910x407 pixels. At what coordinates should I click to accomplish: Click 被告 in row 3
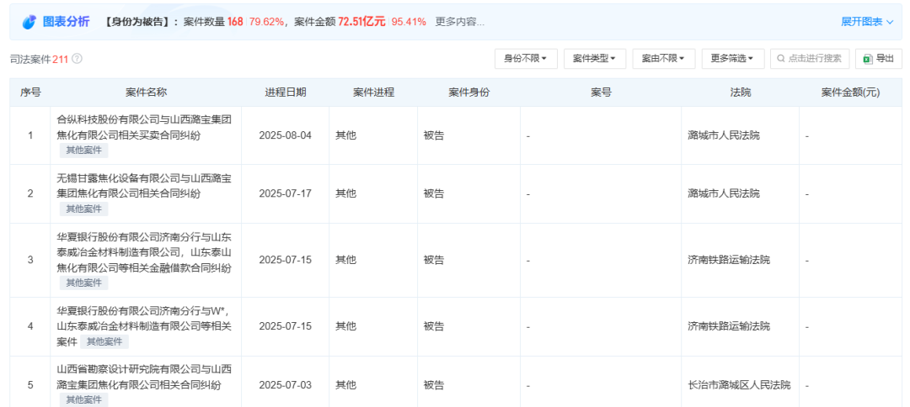[x=434, y=260]
